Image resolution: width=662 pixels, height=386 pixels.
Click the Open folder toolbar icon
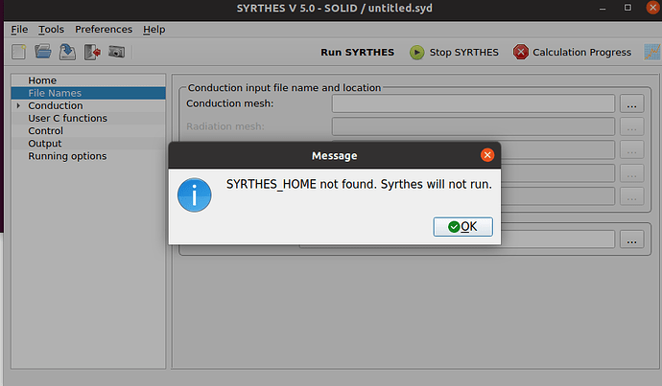pyautogui.click(x=42, y=52)
